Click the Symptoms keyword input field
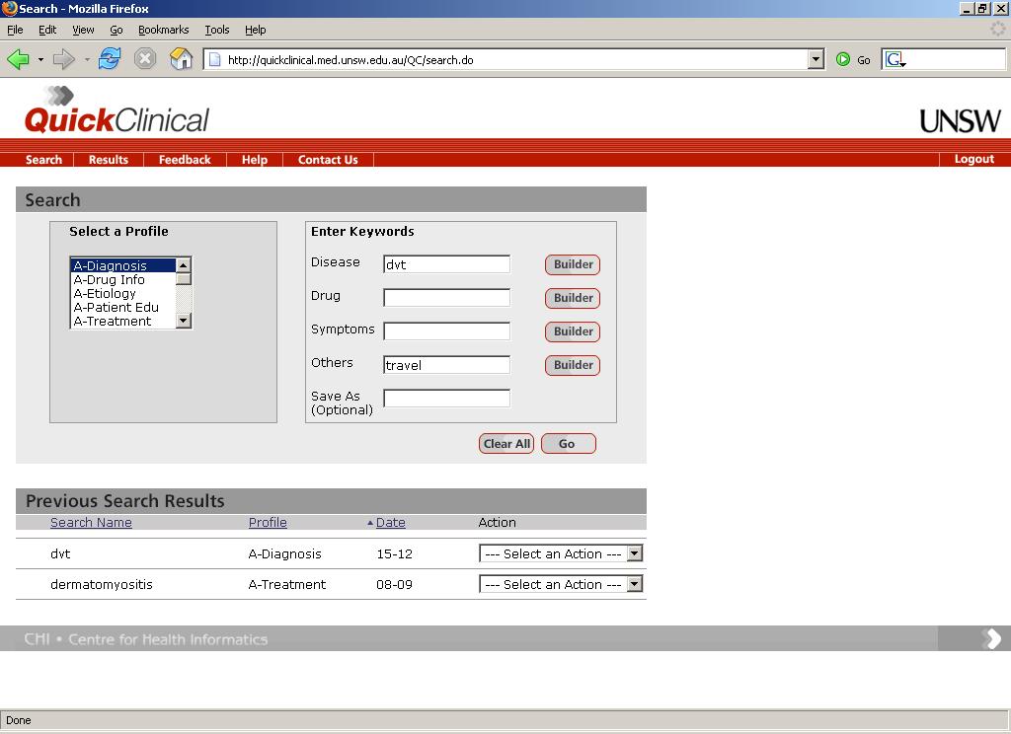The image size is (1011, 734). pos(446,331)
